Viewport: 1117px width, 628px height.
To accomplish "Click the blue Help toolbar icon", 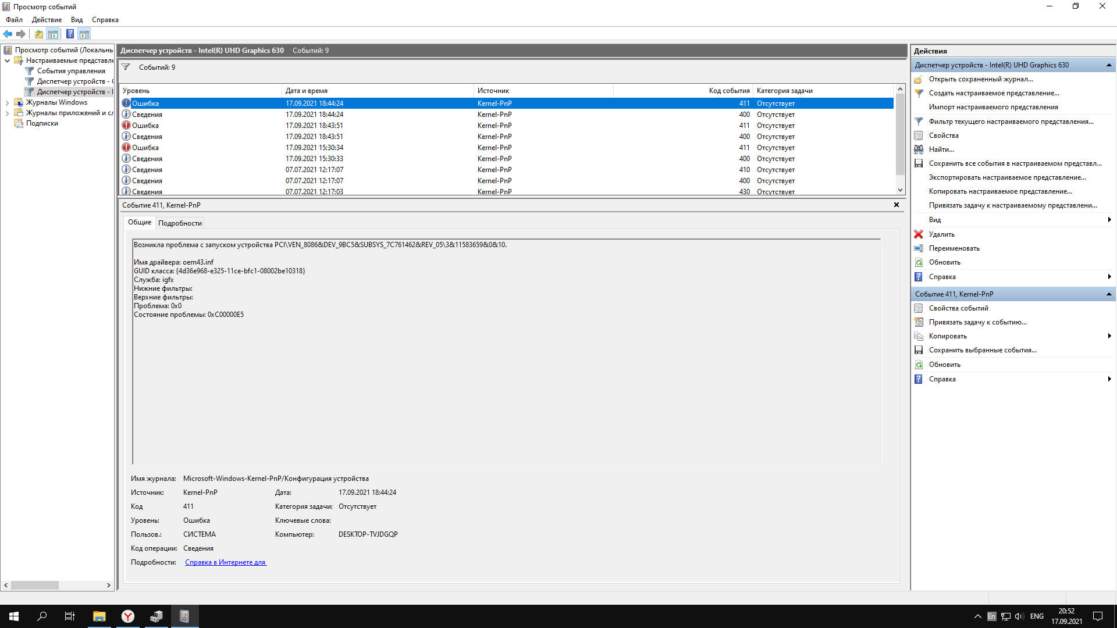I will tap(70, 34).
